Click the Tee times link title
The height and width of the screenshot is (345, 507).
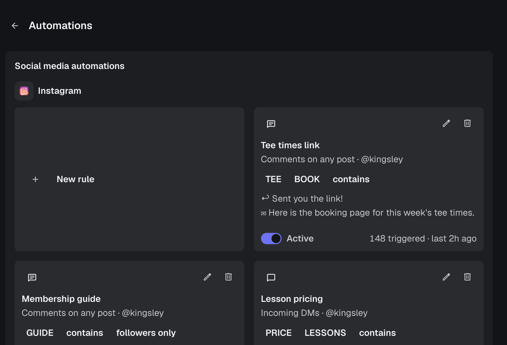point(290,145)
